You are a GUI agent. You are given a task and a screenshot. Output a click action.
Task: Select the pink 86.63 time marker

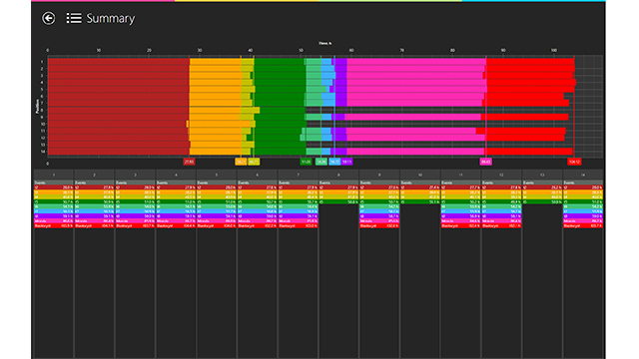click(x=486, y=162)
